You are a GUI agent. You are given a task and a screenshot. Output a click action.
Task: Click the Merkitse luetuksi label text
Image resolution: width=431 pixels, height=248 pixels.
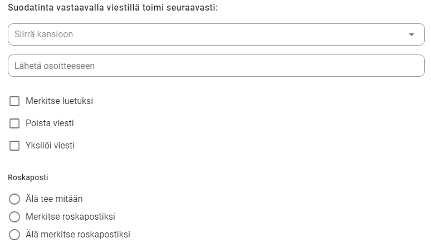pyautogui.click(x=59, y=101)
